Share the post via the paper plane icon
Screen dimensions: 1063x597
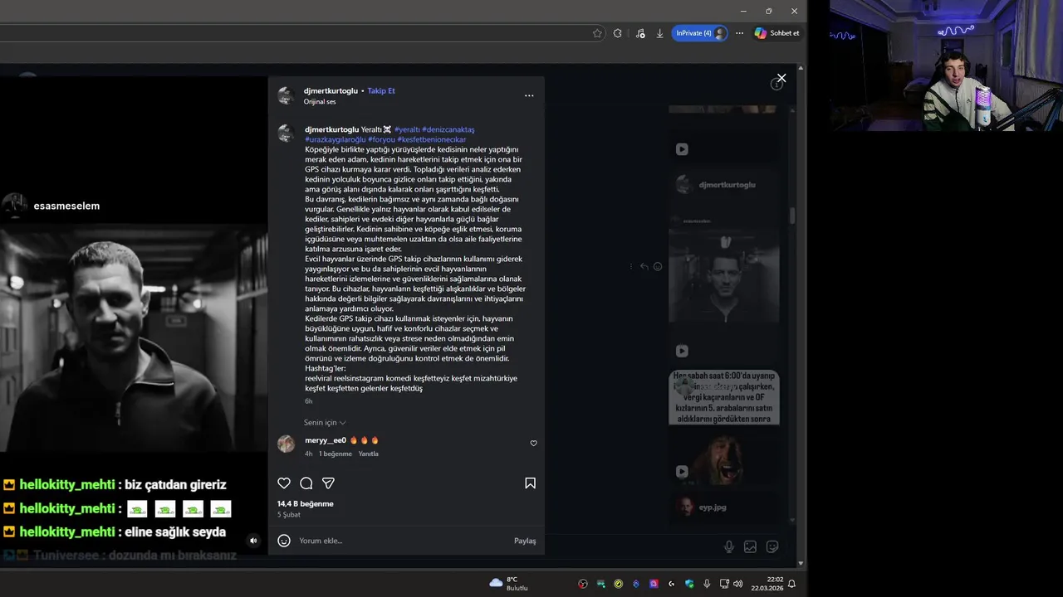328,483
